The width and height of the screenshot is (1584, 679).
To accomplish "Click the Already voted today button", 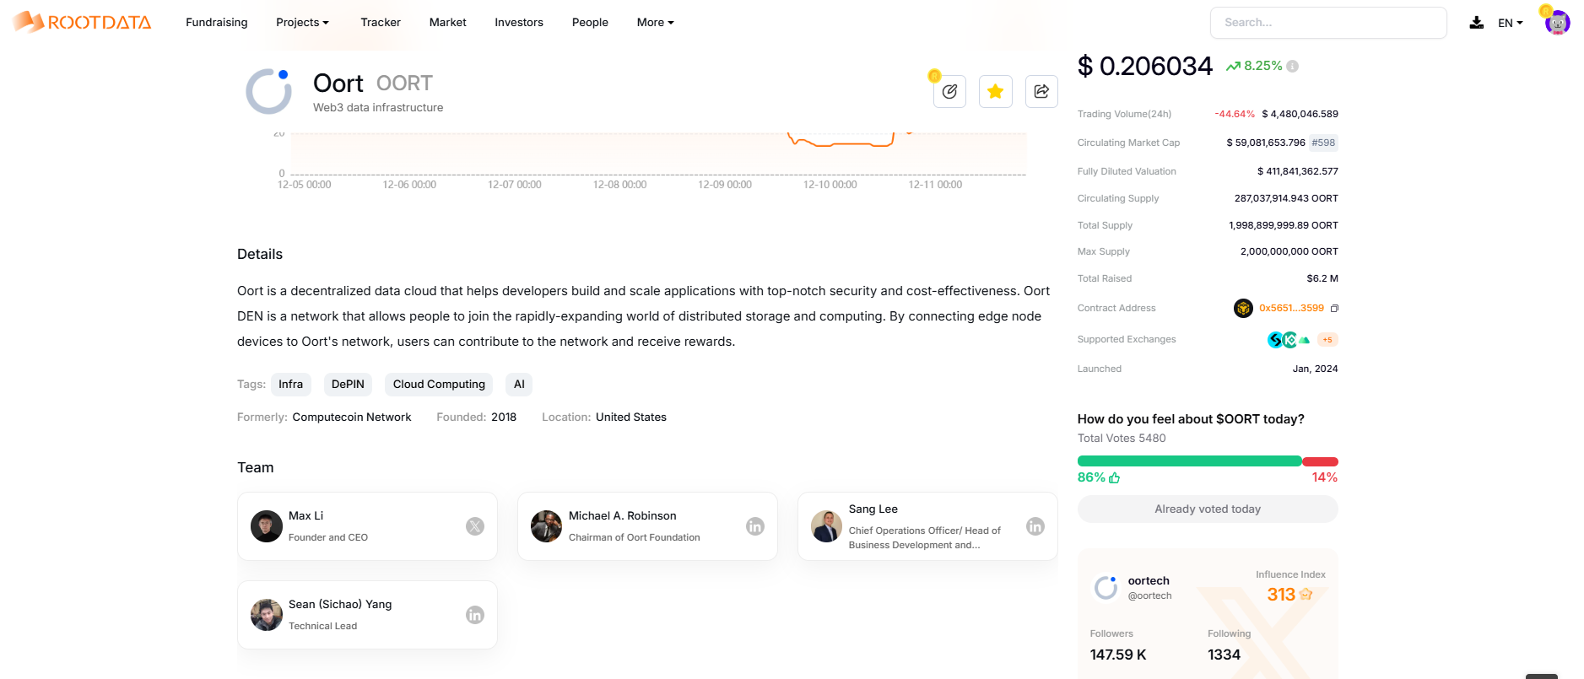I will 1208,509.
